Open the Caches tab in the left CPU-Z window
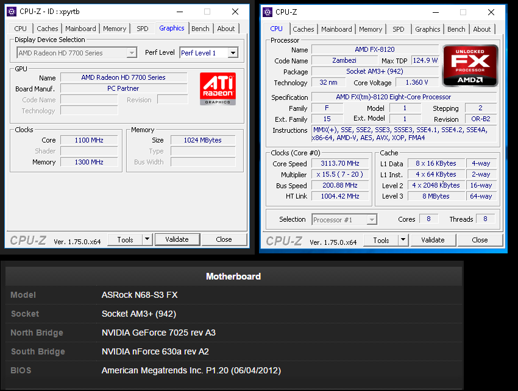 pyautogui.click(x=48, y=29)
